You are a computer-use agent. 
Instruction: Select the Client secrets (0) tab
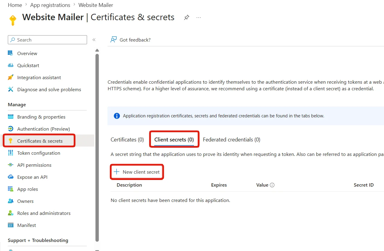coord(174,140)
